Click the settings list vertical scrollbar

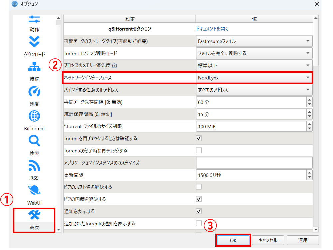[x=316, y=133]
